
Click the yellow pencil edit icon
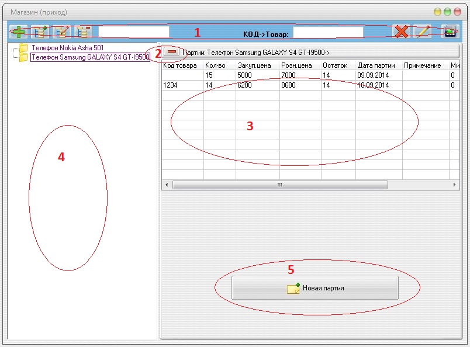pyautogui.click(x=423, y=32)
